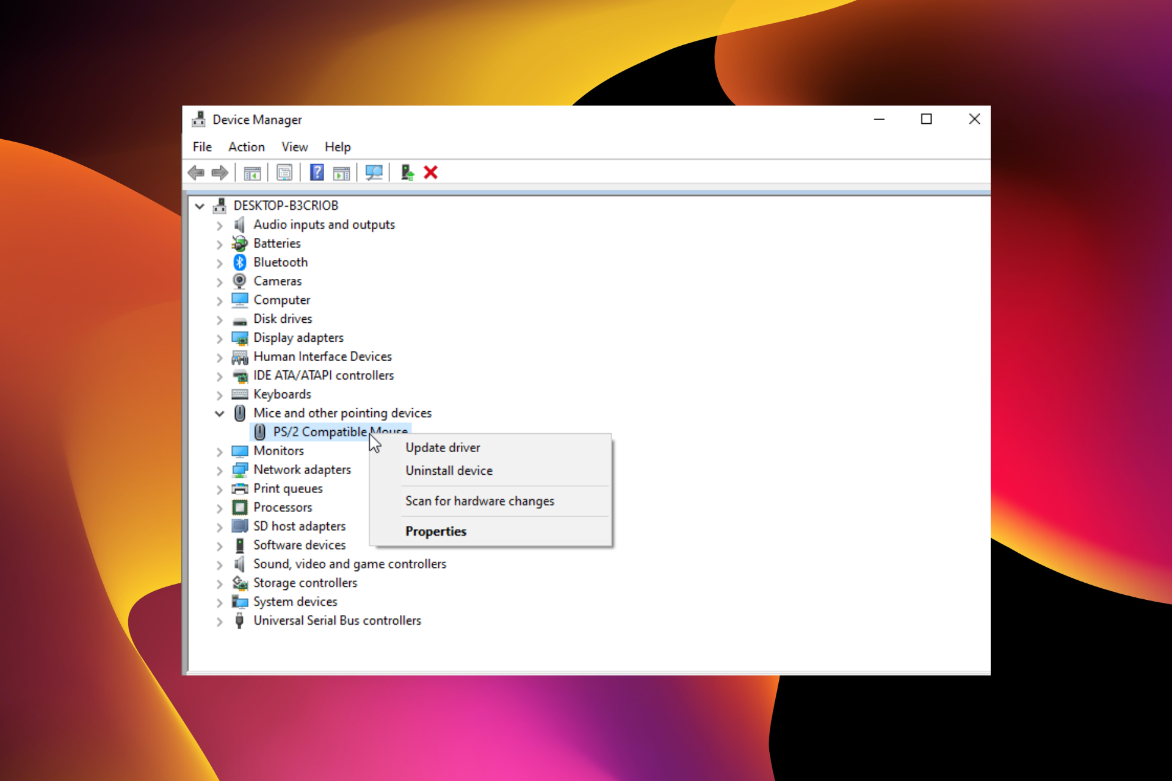Screen dimensions: 1172x781
Task: Click the show hidden devices icon
Action: coord(295,146)
